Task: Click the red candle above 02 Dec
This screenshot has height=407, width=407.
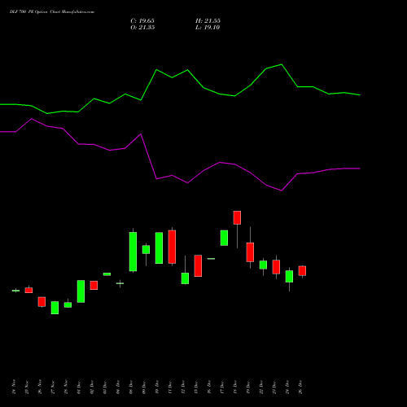Action: pos(94,286)
